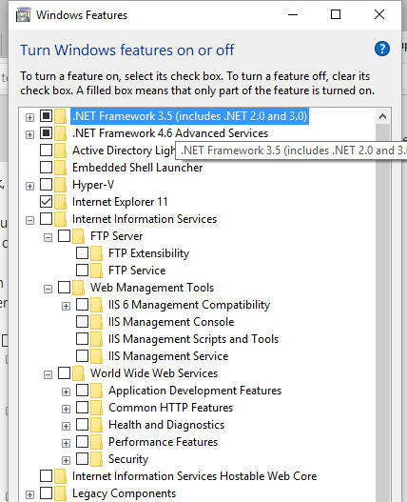
Task: Check the Common HTTP Features checkbox
Action: pyautogui.click(x=82, y=407)
